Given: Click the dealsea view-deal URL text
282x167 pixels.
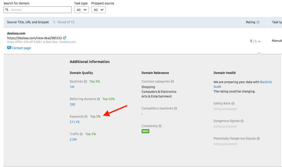Looking at the screenshot, I should [x=34, y=38].
